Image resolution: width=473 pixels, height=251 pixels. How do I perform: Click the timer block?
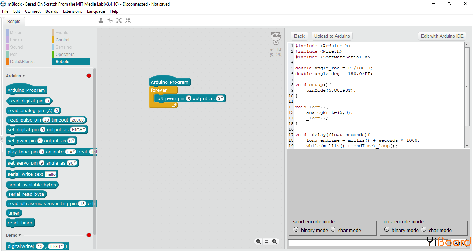click(14, 213)
